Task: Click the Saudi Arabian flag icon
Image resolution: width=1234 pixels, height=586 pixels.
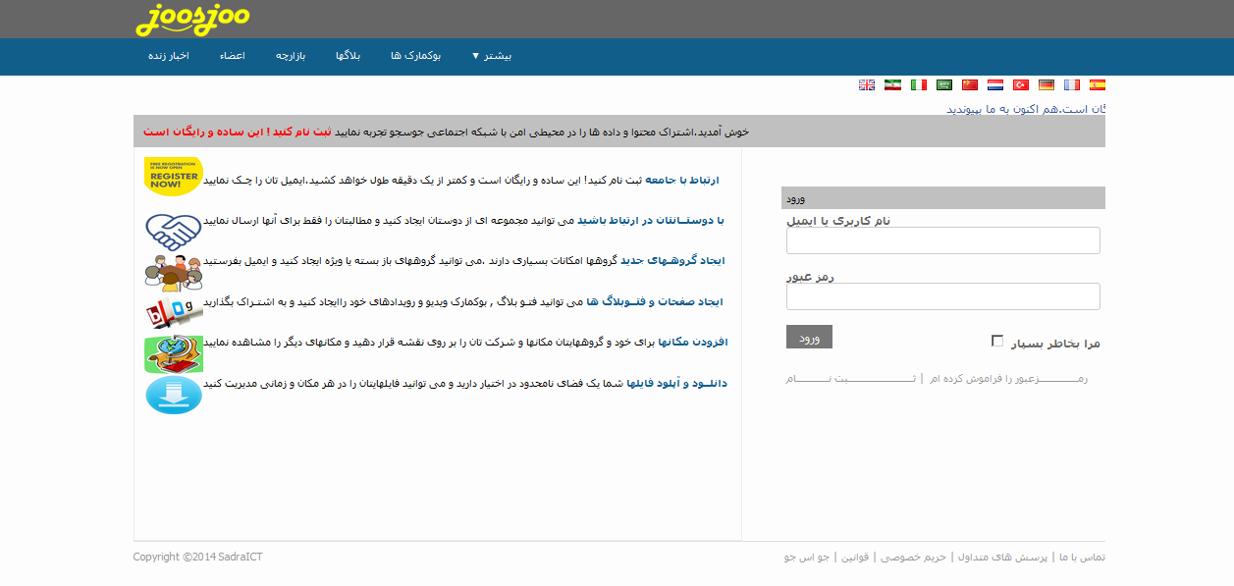Action: (943, 85)
